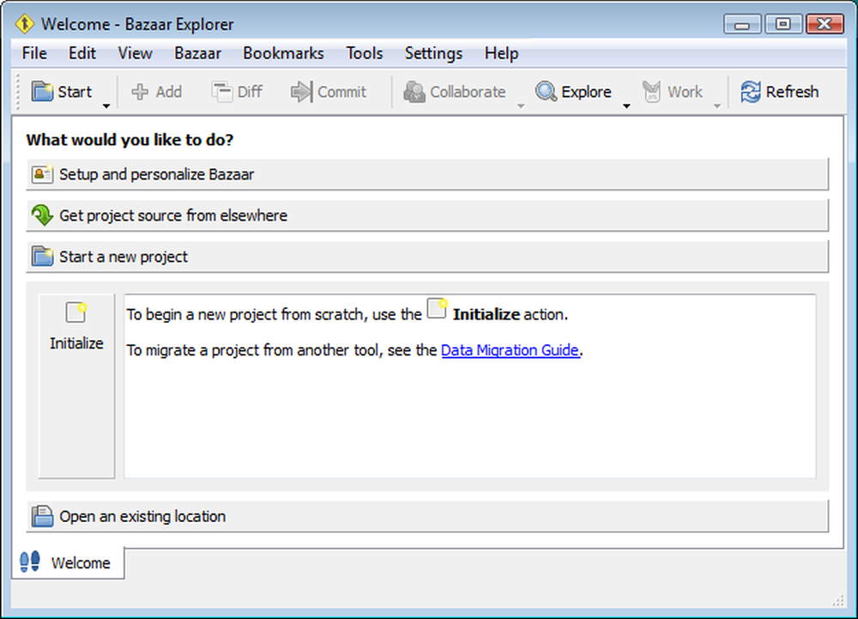Expand Setup and personalize Bazaar section

tap(427, 174)
